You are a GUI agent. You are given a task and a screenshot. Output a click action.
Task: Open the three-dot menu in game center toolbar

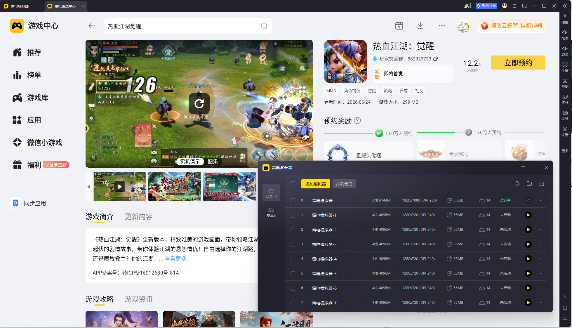pyautogui.click(x=442, y=26)
